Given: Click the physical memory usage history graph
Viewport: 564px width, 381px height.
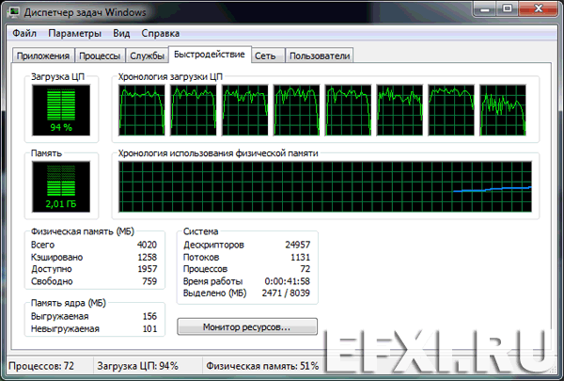Looking at the screenshot, I should pyautogui.click(x=325, y=186).
